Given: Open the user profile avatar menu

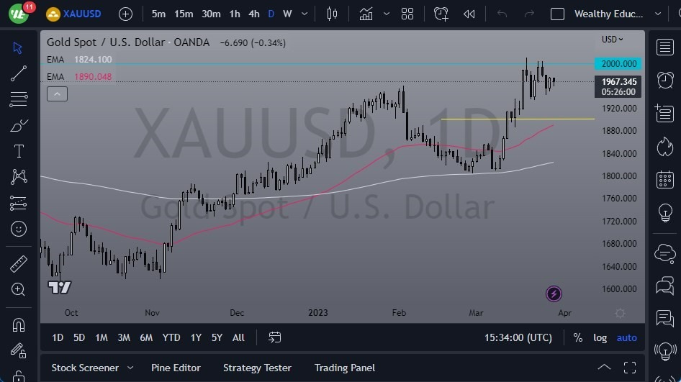Looking at the screenshot, I should click(x=18, y=14).
